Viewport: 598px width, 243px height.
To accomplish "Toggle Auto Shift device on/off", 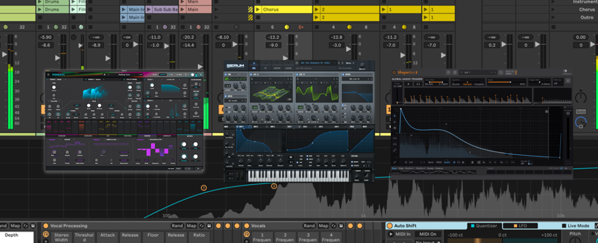I will (x=390, y=226).
